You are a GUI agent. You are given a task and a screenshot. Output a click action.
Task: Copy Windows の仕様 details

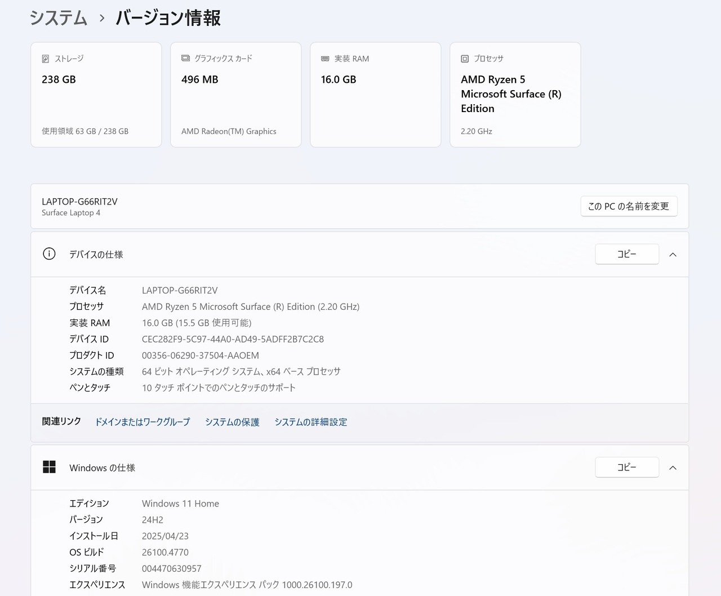click(x=627, y=467)
